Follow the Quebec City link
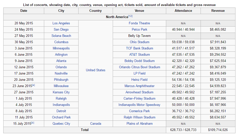This screenshot has height=135, width=240. [x=61, y=124]
